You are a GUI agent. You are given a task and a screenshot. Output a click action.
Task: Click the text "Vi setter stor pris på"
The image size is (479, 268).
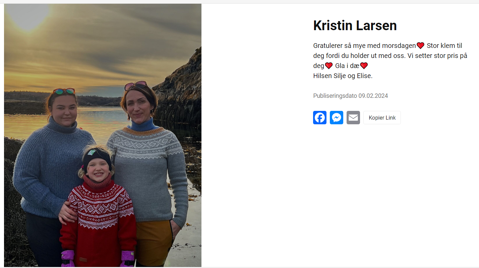(437, 56)
